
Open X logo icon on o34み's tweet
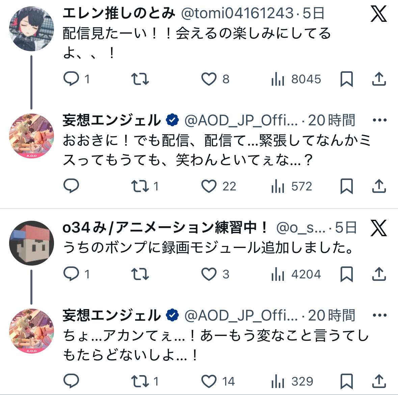[x=378, y=228]
